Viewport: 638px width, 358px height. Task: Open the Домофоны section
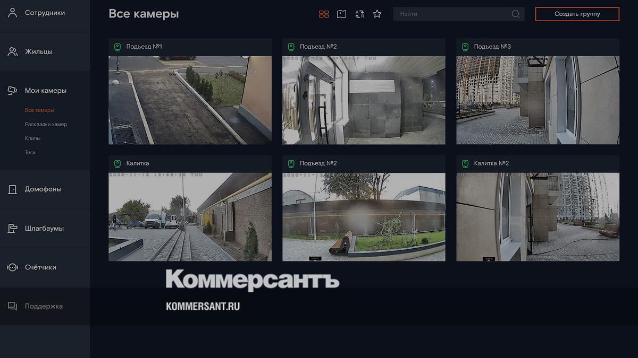(x=43, y=189)
